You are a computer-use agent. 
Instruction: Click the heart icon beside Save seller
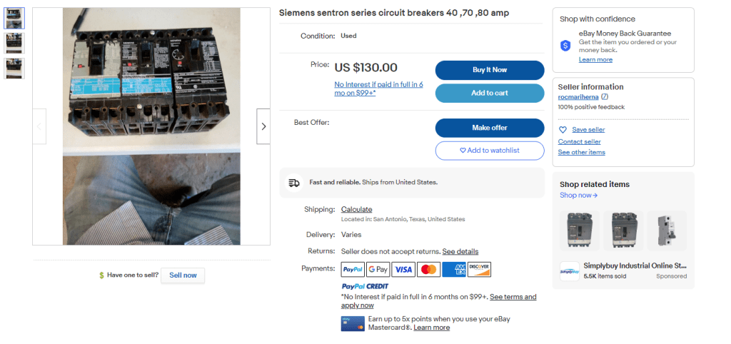click(x=563, y=130)
